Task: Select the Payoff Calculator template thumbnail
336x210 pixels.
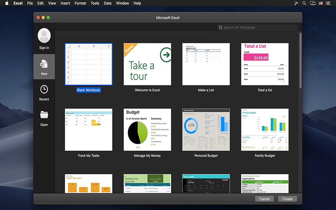Action: click(89, 184)
